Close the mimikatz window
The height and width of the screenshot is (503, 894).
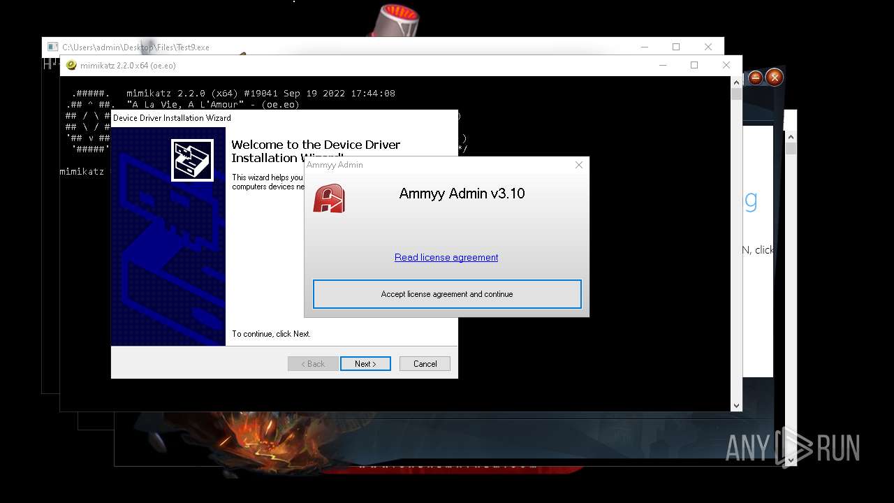pos(726,65)
